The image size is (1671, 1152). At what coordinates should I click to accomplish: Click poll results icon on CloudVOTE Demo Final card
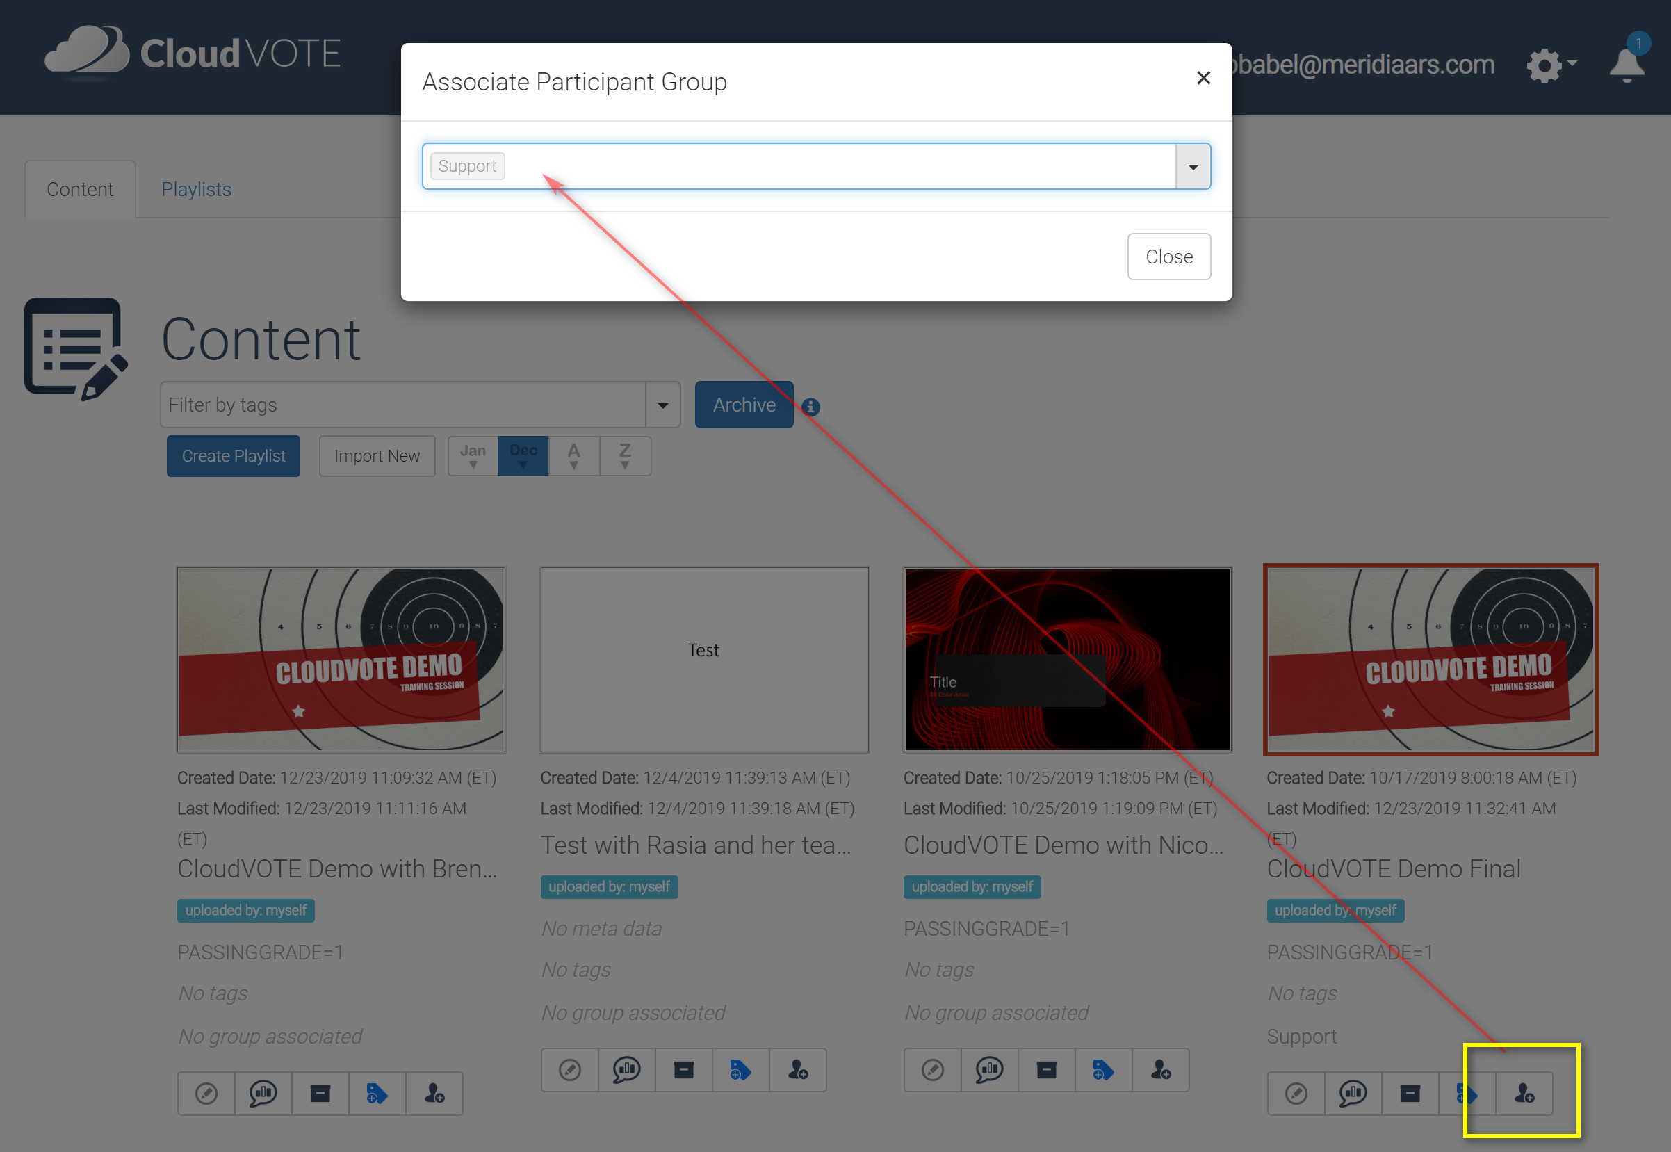[x=1353, y=1094]
